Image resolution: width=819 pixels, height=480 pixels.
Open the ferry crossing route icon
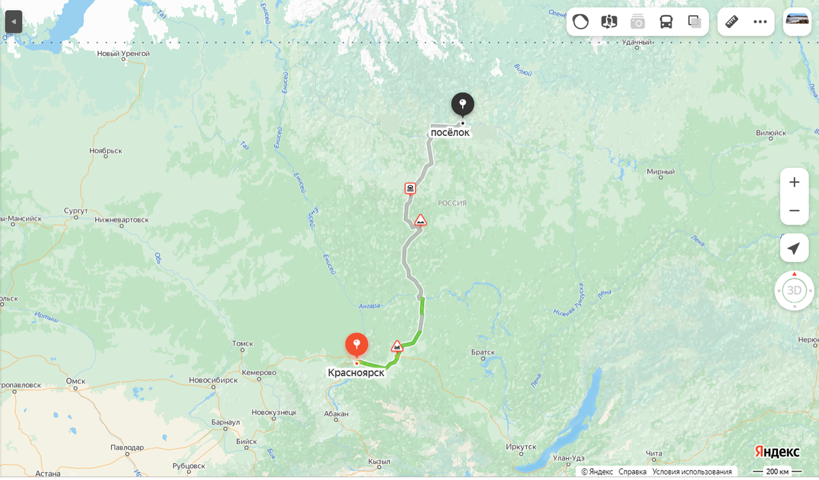410,188
